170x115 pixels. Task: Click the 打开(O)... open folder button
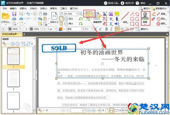6,18
